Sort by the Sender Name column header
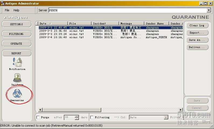Viewport: 214px width, 129px height. click(157, 23)
